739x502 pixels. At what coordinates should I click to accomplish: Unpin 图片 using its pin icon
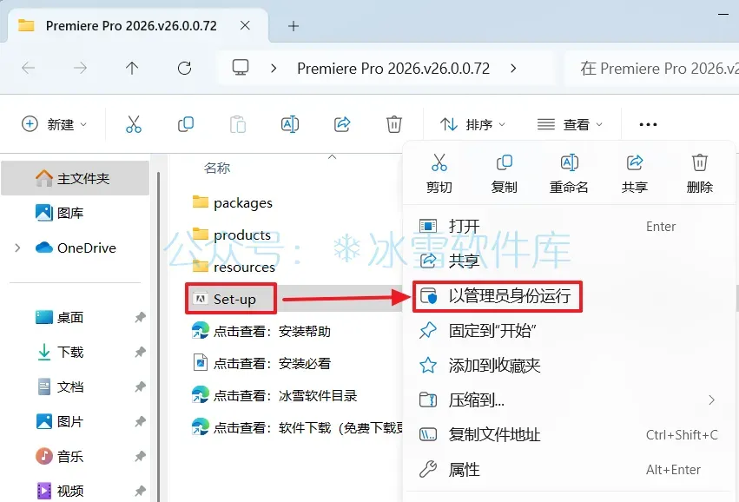140,421
